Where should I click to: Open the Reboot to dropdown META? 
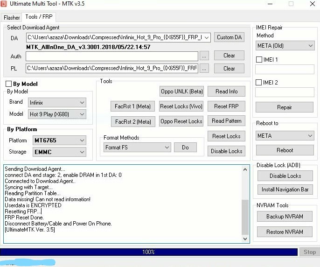[x=285, y=136]
